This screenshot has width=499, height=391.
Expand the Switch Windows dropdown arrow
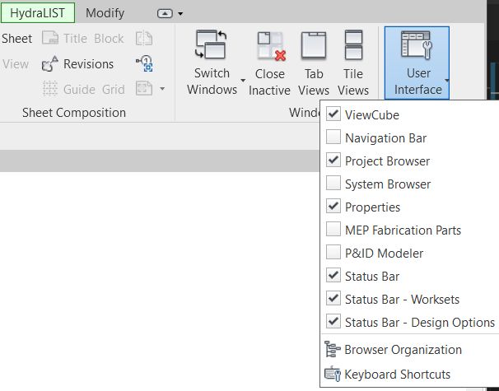(243, 81)
